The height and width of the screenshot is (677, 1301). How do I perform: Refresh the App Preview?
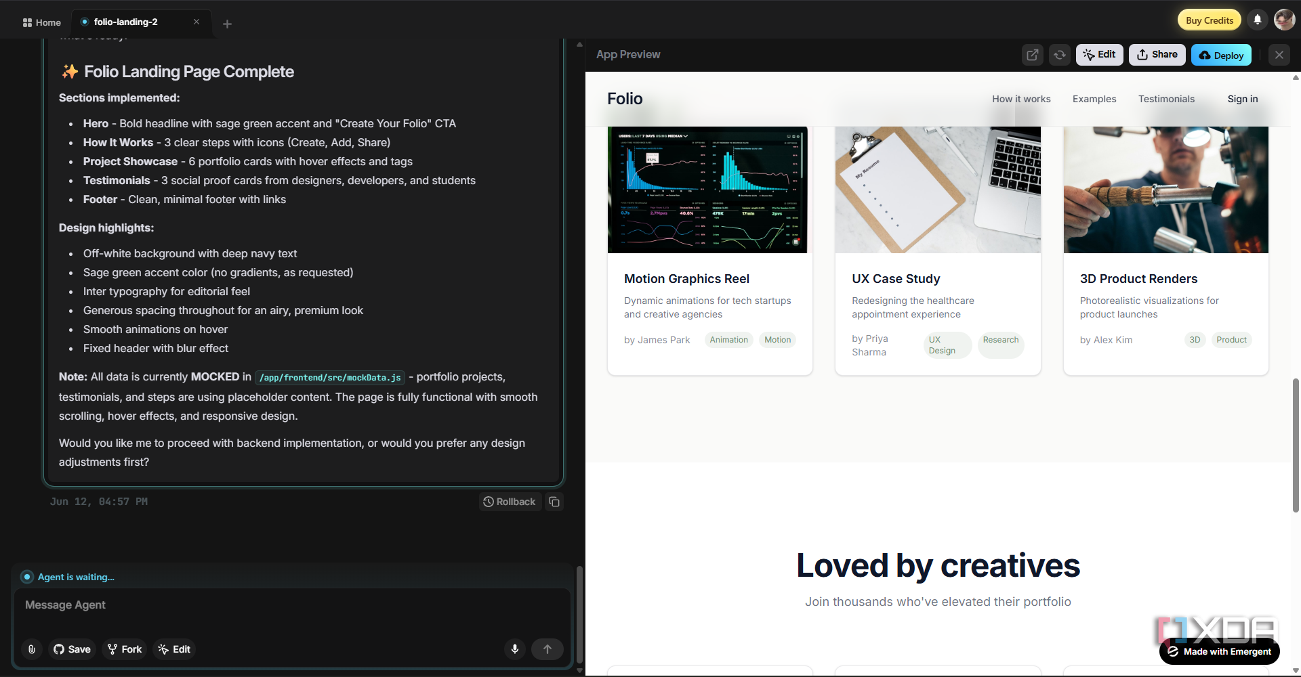[1060, 55]
